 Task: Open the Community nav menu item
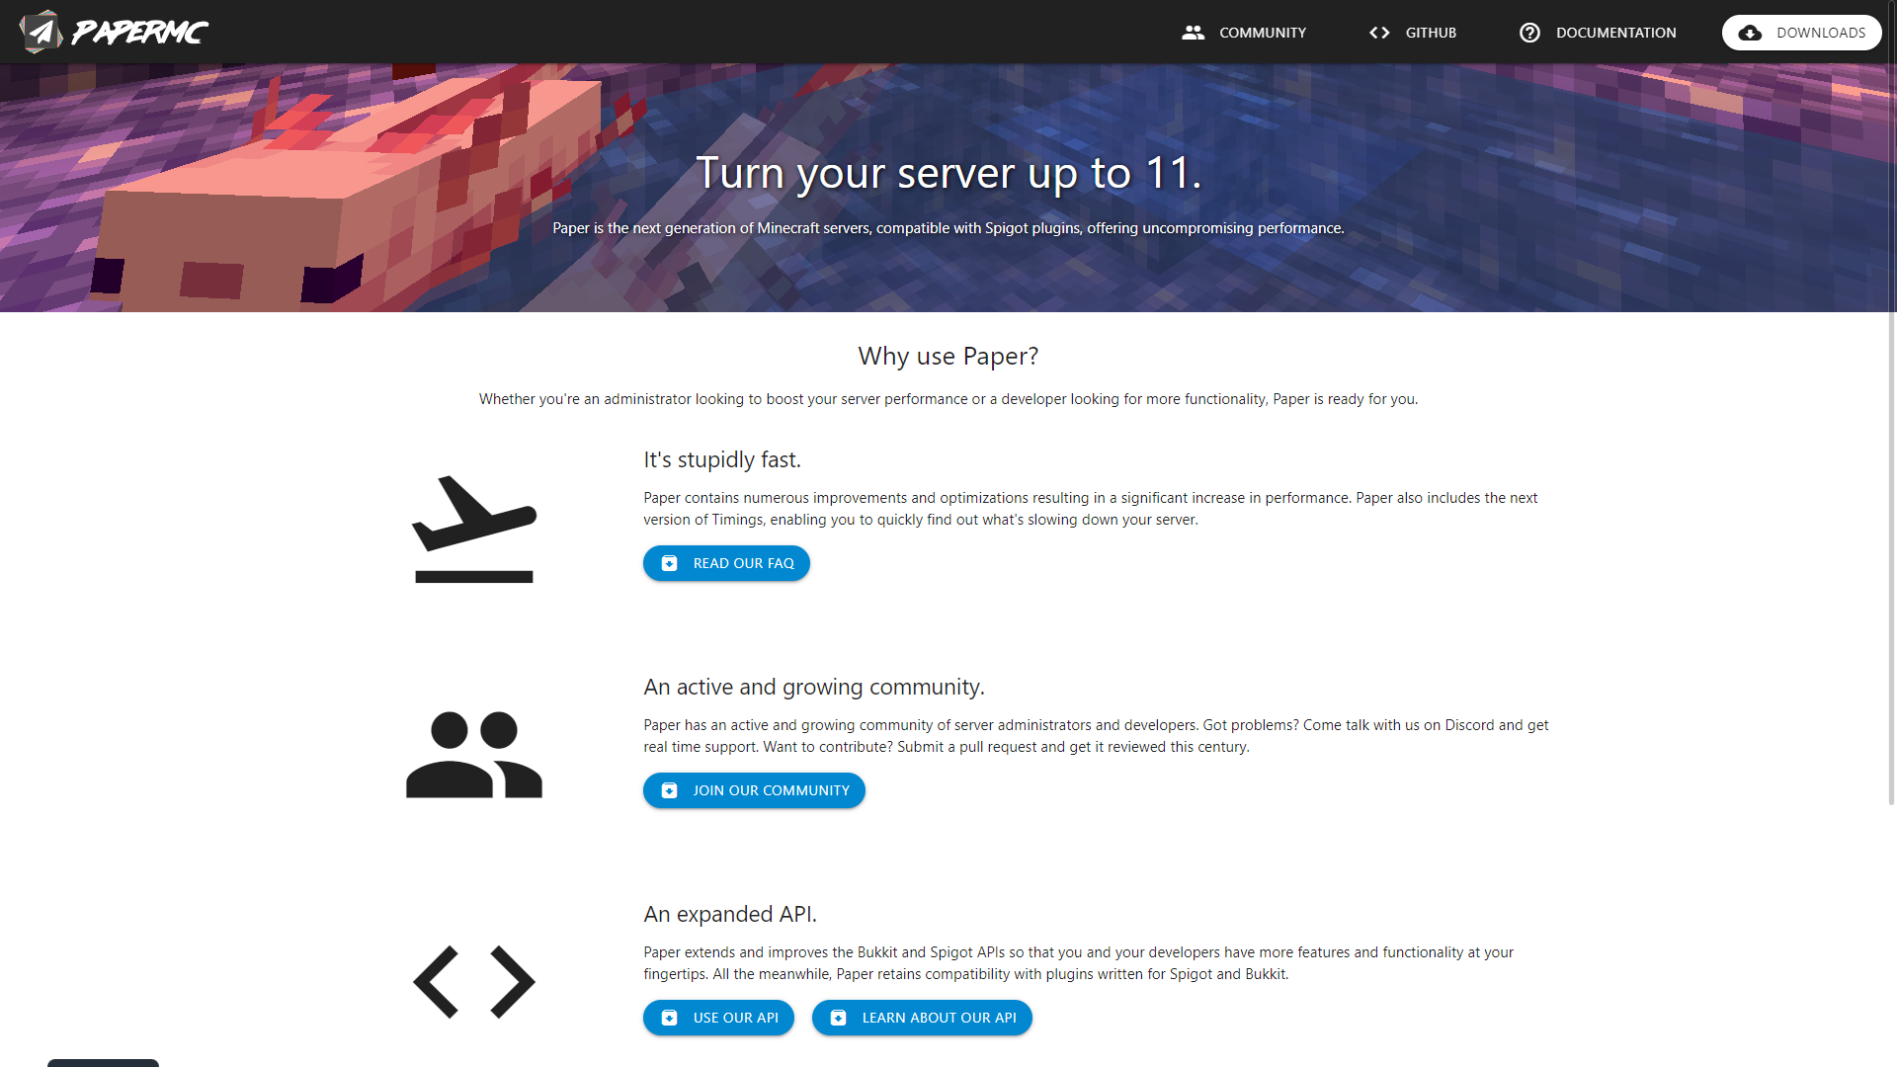[1262, 33]
